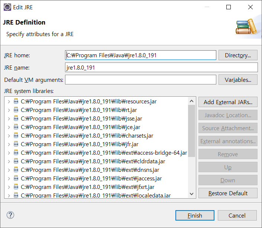Close the Edit JRE dialog
The image size is (262, 228).
click(x=250, y=7)
